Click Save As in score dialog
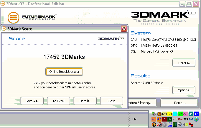The image size is (201, 128). point(32,101)
